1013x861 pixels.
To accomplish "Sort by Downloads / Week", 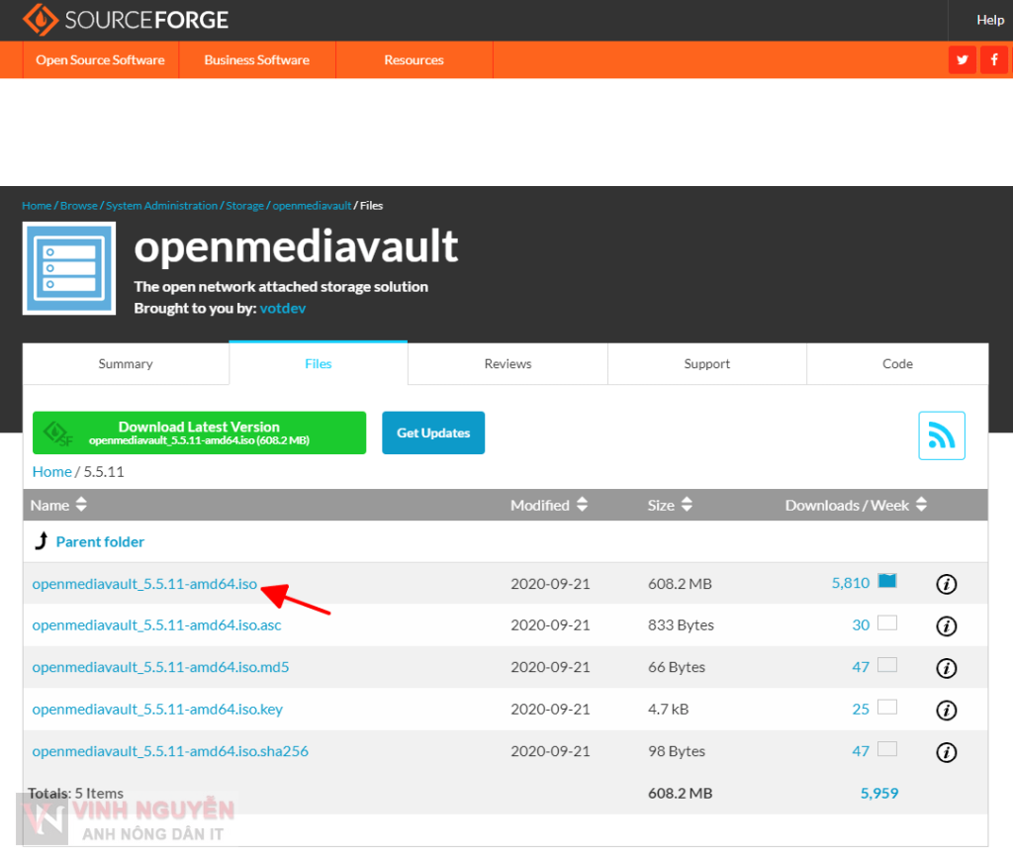I will coord(856,505).
